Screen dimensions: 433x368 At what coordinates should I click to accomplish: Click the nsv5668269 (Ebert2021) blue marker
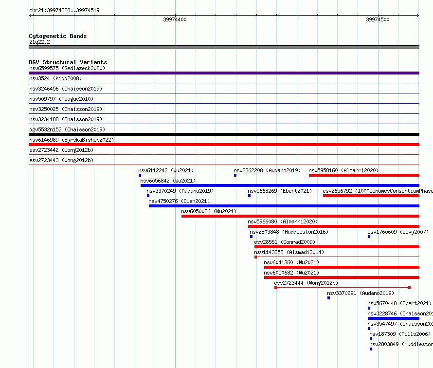pos(249,196)
